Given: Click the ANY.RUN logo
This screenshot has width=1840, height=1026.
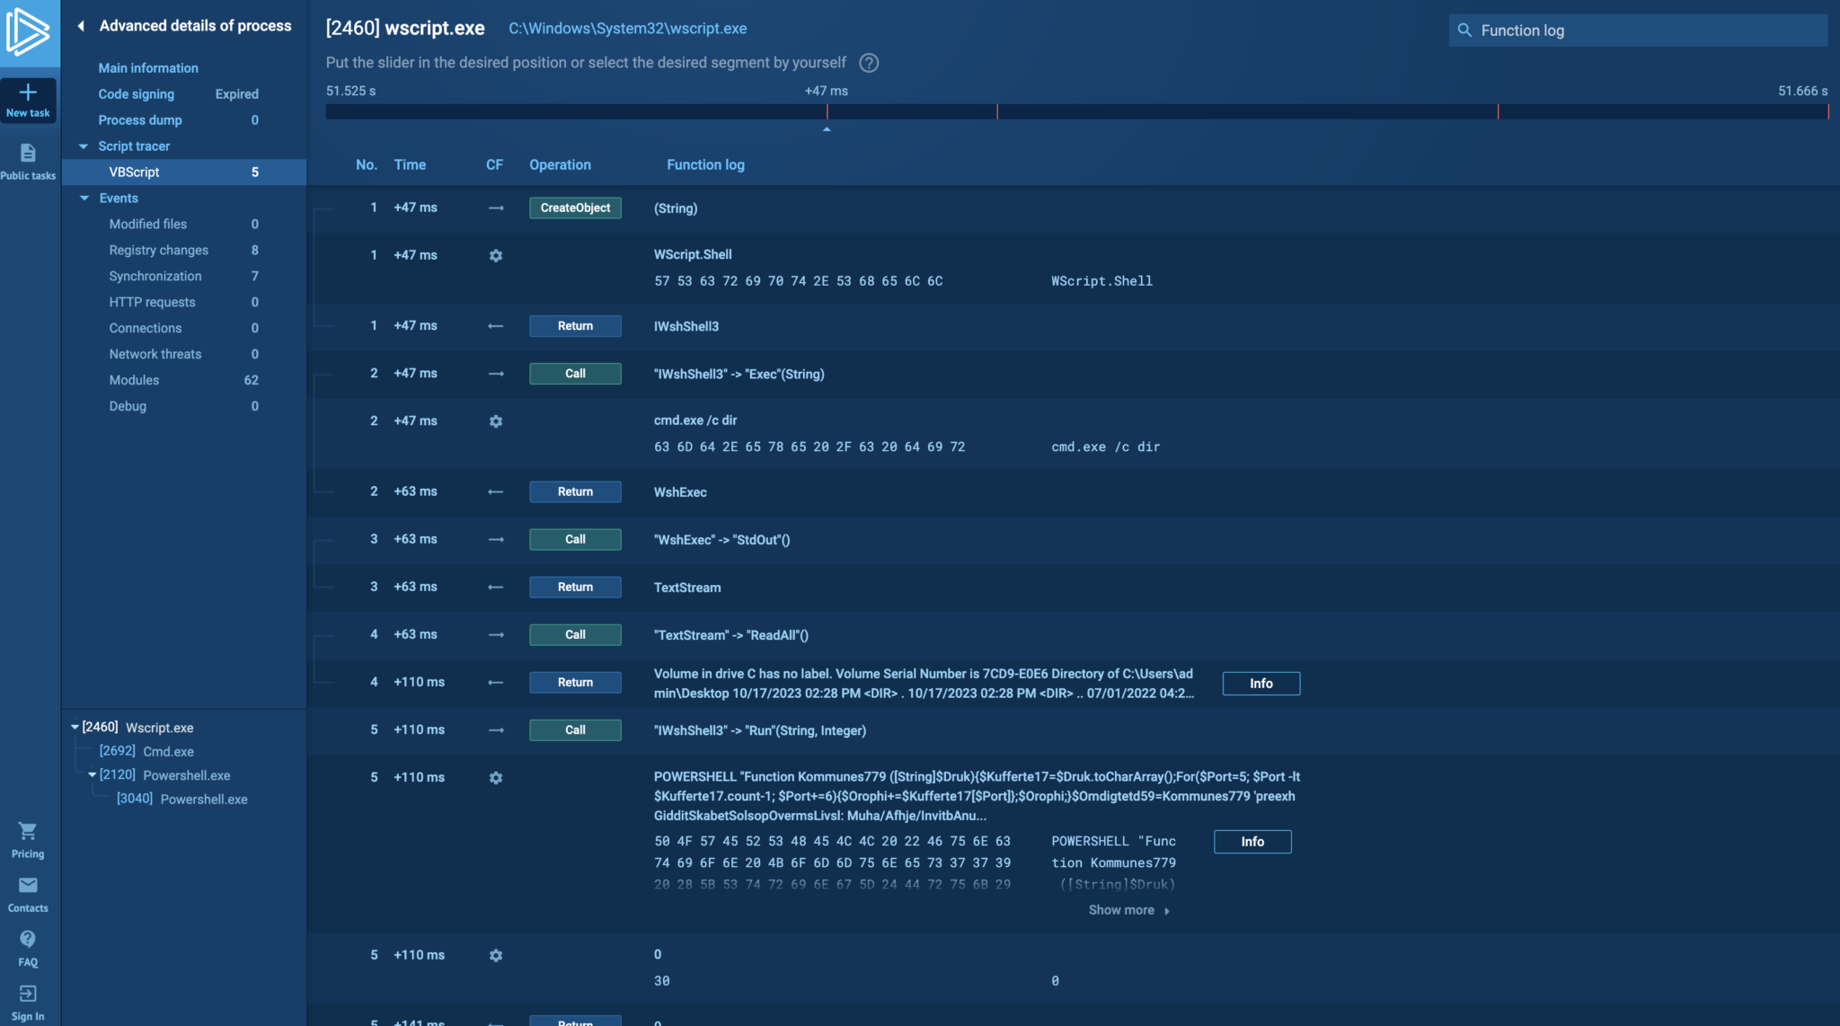Looking at the screenshot, I should (28, 31).
